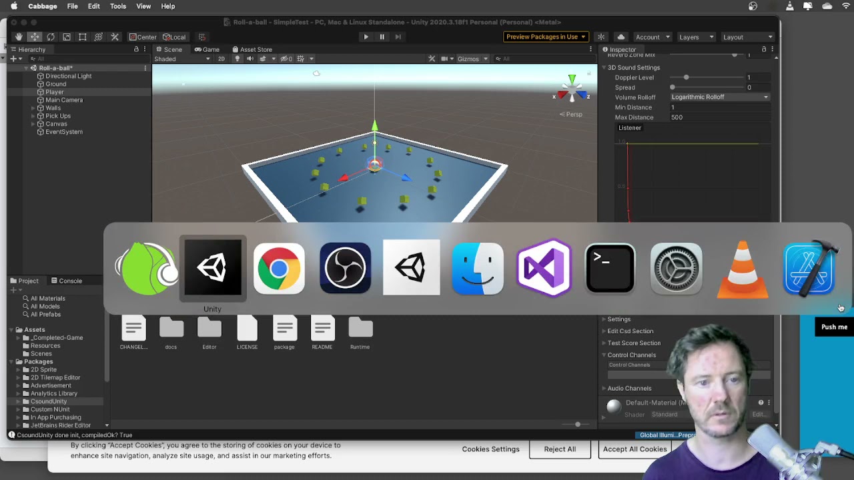Toggle hidden objects visibility counter
Screen dimensions: 854x480
(x=286, y=59)
